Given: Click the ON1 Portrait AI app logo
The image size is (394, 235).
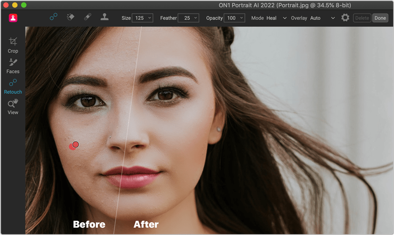Looking at the screenshot, I should (x=13, y=18).
